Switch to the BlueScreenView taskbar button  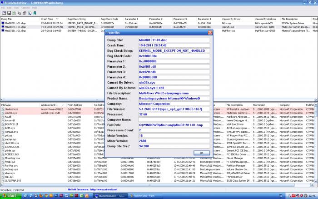tap(110, 196)
